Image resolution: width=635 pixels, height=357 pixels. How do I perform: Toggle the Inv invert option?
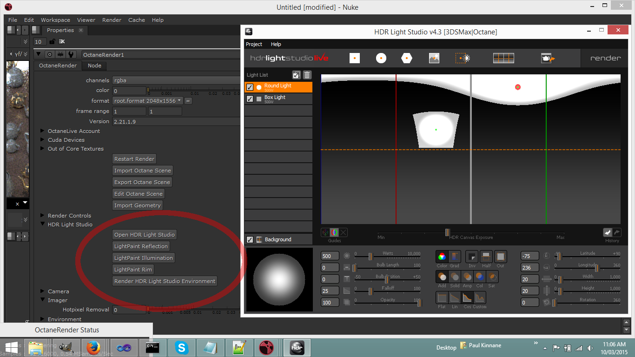[472, 257]
